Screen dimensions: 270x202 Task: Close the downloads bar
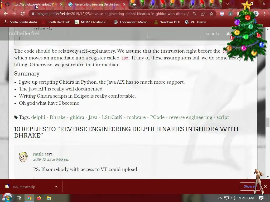coord(265,186)
